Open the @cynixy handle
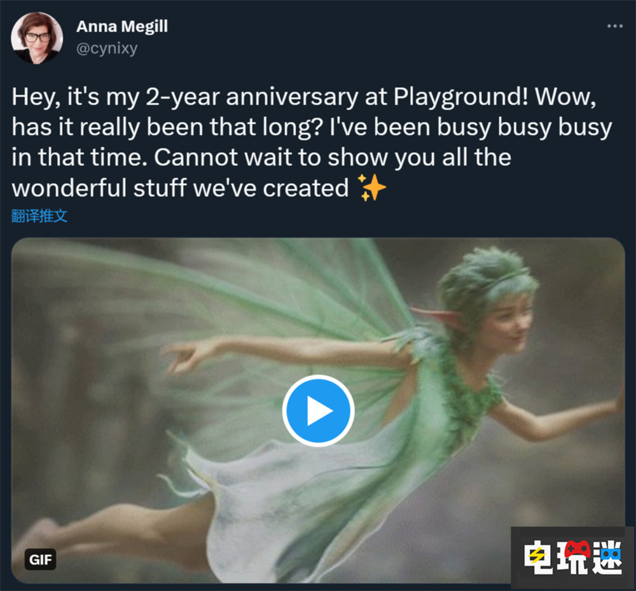Screen dimensions: 636x591 click(x=108, y=48)
